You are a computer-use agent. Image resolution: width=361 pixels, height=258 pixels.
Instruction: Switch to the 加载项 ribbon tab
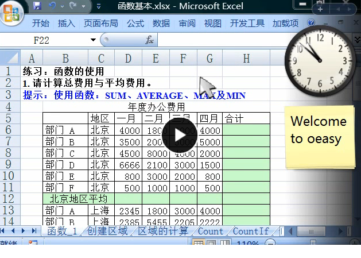pos(285,24)
